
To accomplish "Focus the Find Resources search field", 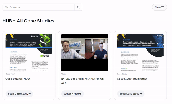I will (x=39, y=7).
